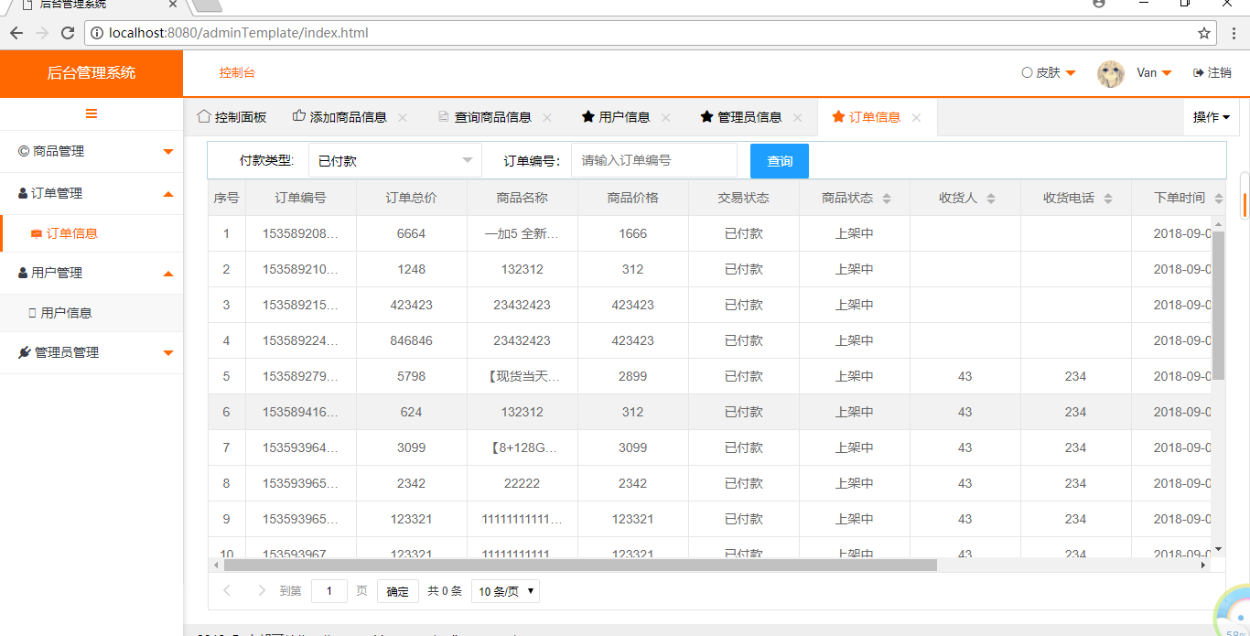Click the 商品名称 column header
This screenshot has height=636, width=1250.
pyautogui.click(x=523, y=198)
